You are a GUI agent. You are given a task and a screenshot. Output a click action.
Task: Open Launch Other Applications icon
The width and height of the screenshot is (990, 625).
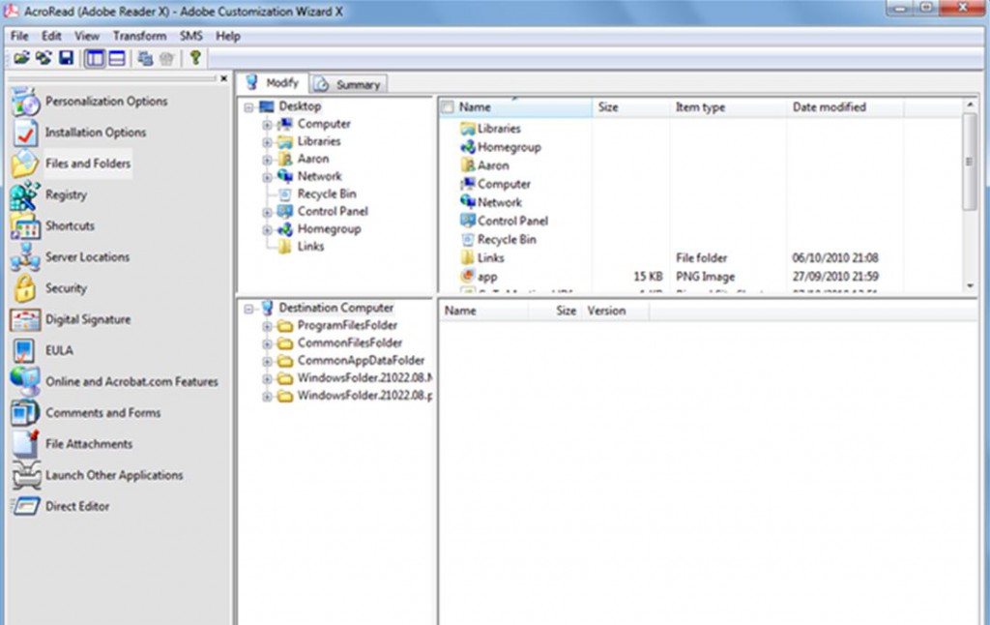point(26,475)
